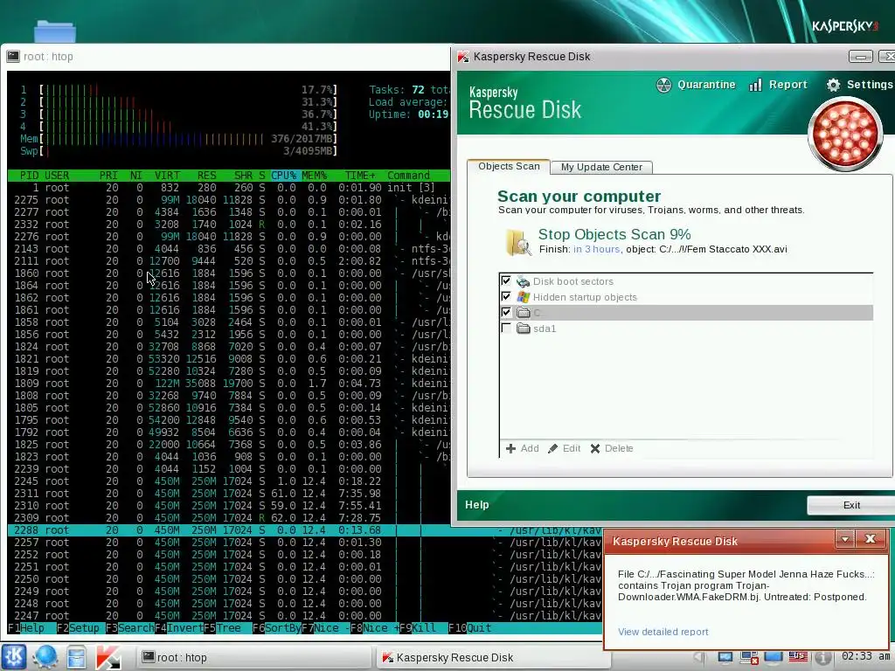Click F6 SortBy in htop
895x671 pixels.
click(x=277, y=627)
